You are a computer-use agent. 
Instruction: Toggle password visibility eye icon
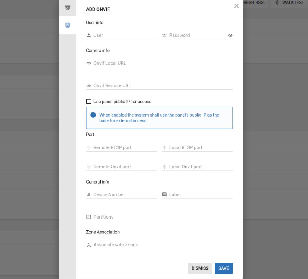(x=230, y=36)
